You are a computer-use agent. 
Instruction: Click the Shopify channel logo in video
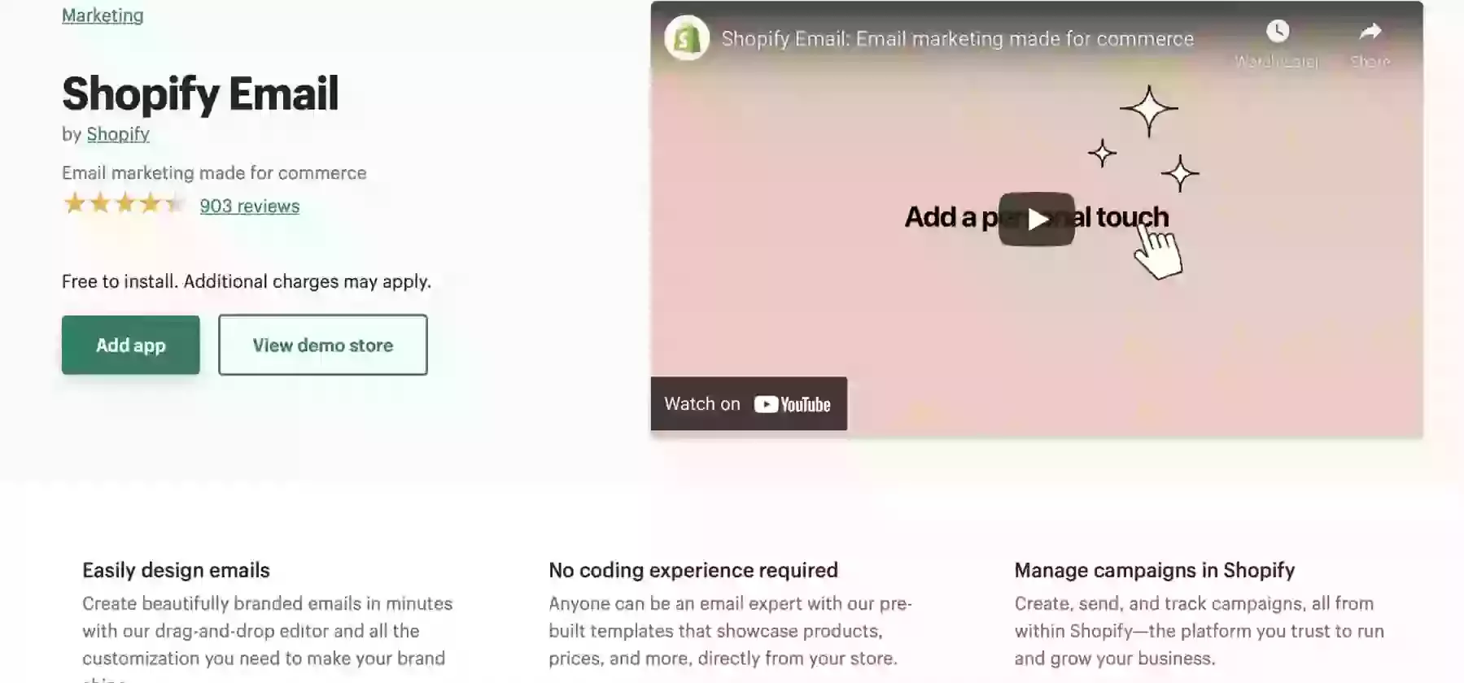tap(686, 38)
